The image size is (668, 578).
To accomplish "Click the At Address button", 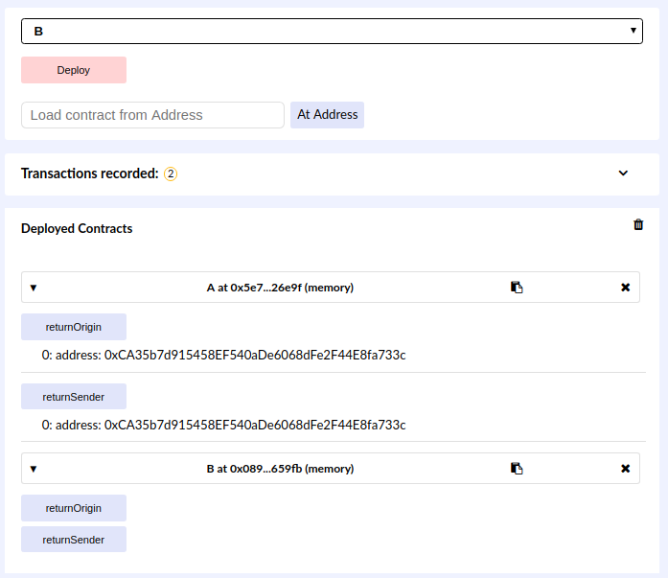I will [x=328, y=115].
